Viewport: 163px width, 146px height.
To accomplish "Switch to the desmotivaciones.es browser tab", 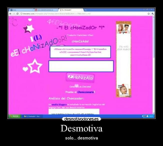I will [46, 10].
